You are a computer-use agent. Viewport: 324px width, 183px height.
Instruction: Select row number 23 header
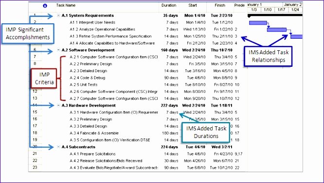click(35, 168)
